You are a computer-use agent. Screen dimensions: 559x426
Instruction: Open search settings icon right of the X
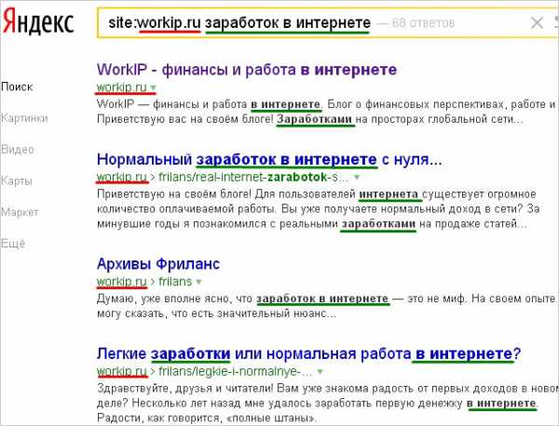[x=554, y=23]
